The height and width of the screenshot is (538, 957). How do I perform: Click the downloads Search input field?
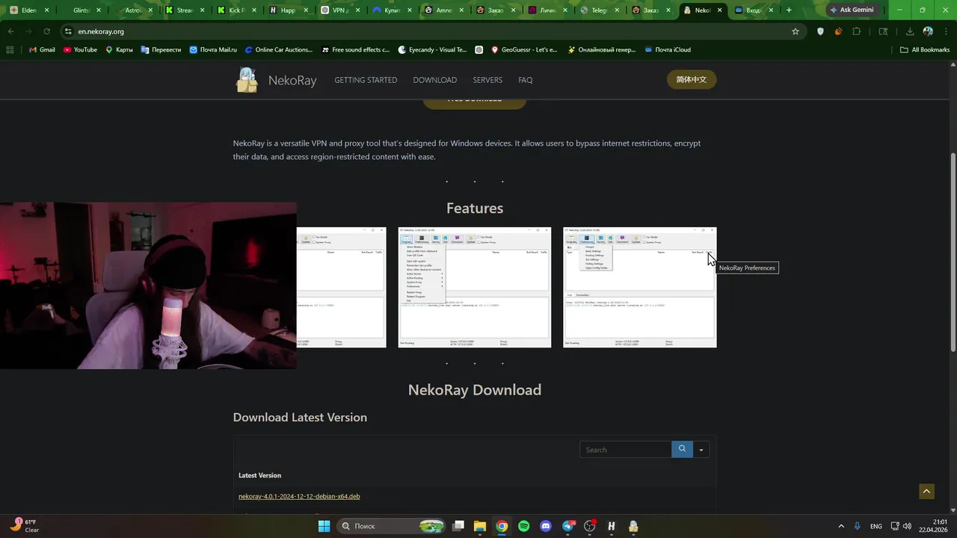tap(626, 449)
